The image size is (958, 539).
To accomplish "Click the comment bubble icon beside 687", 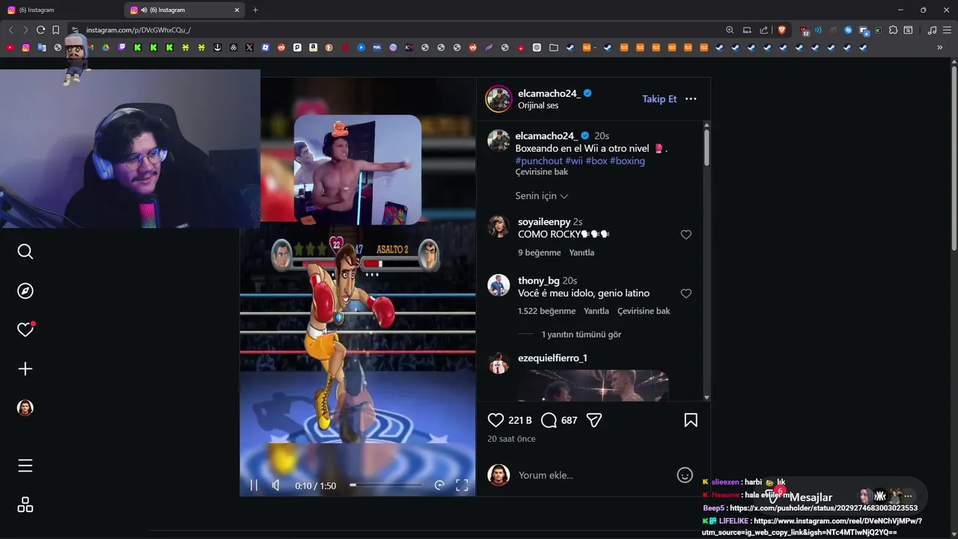I will [549, 420].
